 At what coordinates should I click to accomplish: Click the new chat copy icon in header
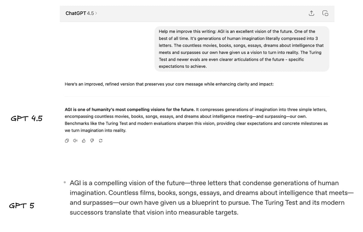[x=325, y=13]
